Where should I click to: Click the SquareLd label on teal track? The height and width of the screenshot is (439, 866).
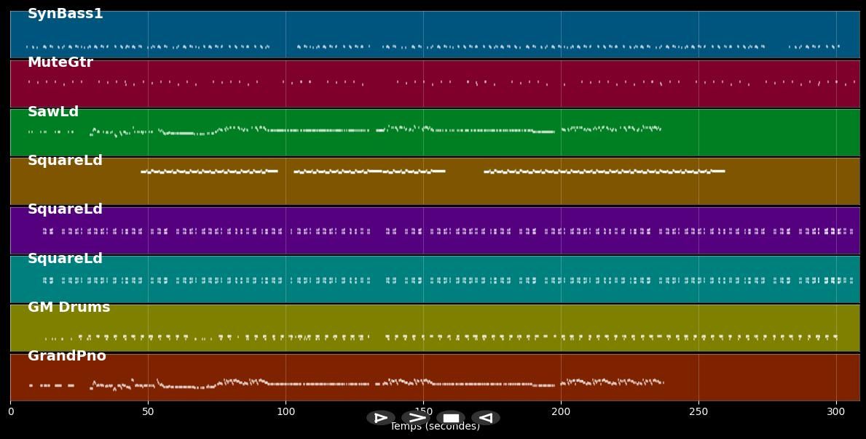pyautogui.click(x=65, y=259)
